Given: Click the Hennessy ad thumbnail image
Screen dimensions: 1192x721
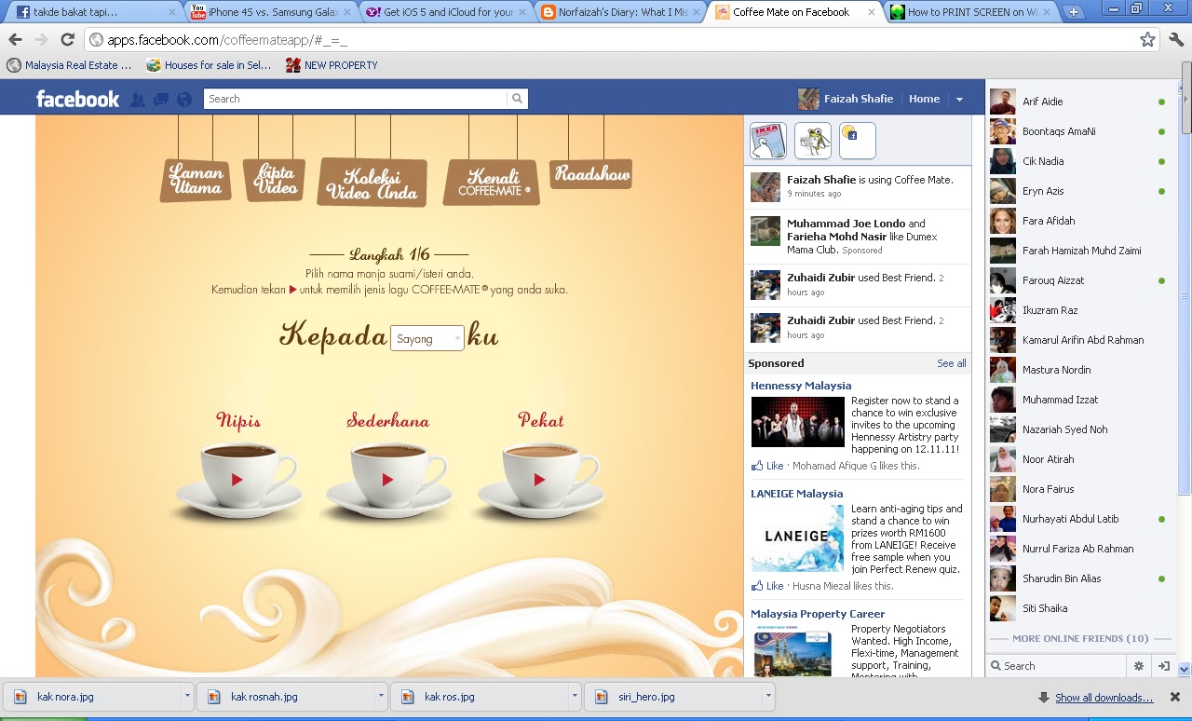Looking at the screenshot, I should (x=798, y=422).
